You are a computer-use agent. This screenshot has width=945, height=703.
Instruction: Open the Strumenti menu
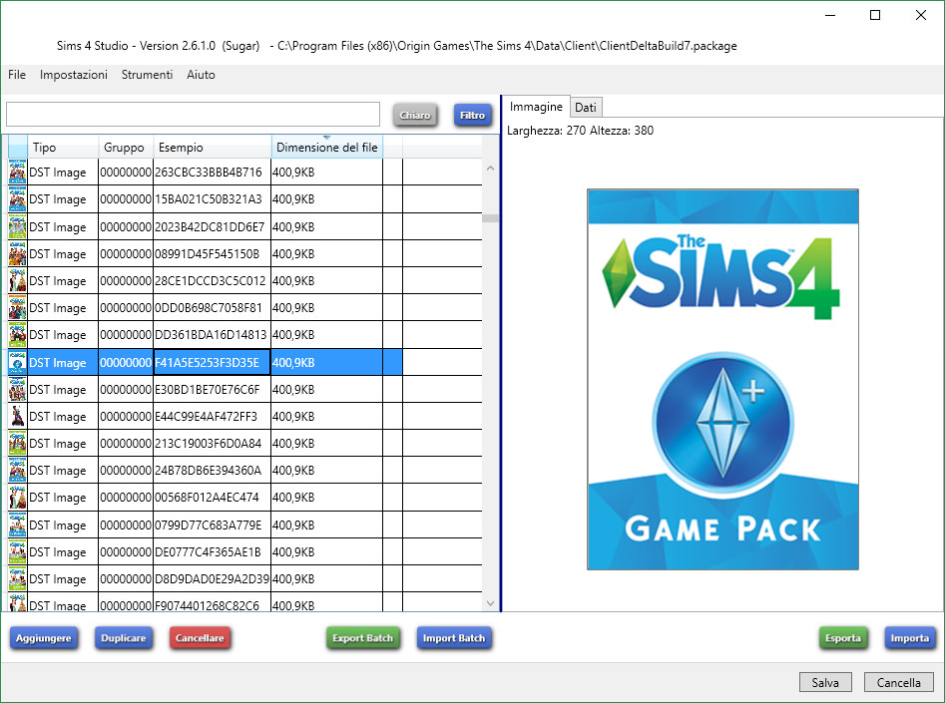[x=147, y=75]
